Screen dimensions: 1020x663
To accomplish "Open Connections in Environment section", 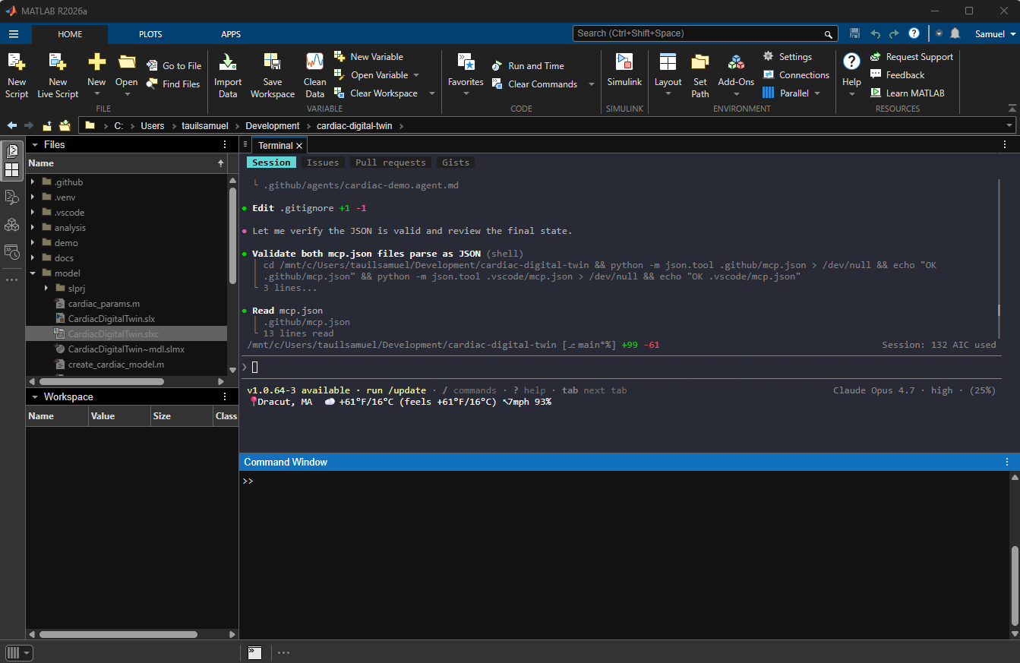I will point(795,75).
